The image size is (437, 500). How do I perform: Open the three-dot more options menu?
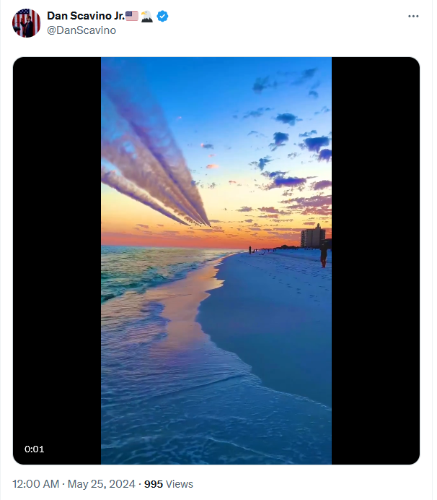413,16
